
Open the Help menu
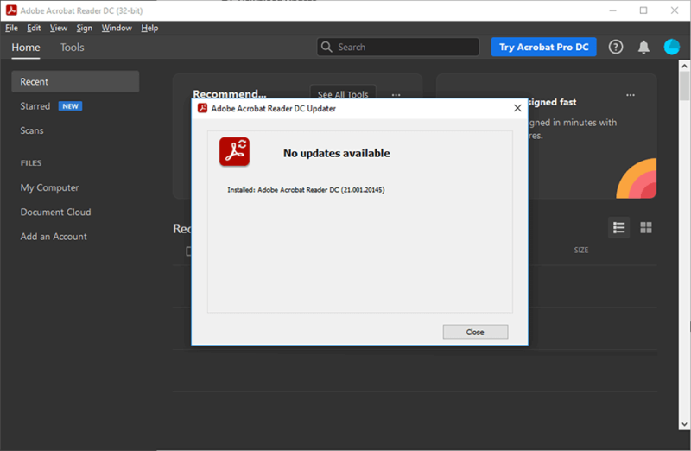(x=149, y=28)
